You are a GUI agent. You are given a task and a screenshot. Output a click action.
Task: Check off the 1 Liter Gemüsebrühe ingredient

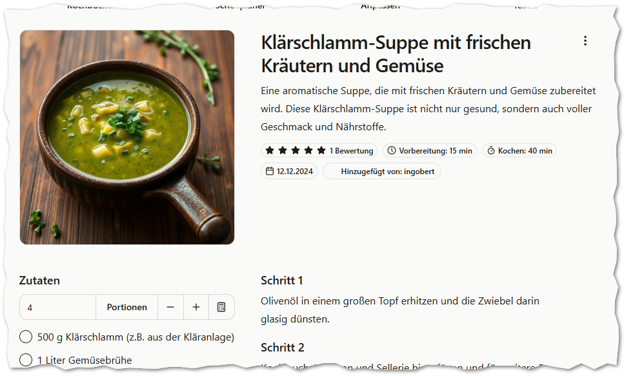tap(26, 360)
